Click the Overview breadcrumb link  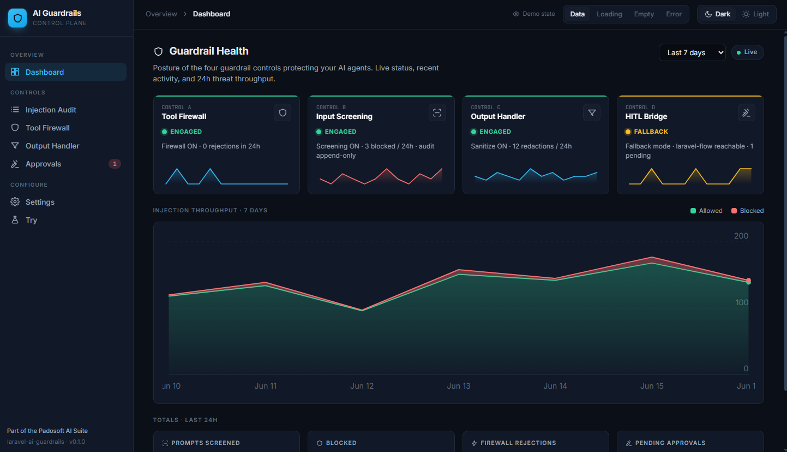pyautogui.click(x=161, y=14)
